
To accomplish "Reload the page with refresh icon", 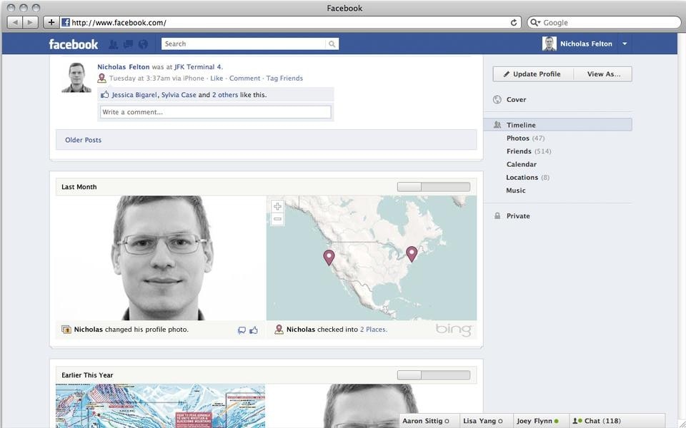I will [x=514, y=22].
